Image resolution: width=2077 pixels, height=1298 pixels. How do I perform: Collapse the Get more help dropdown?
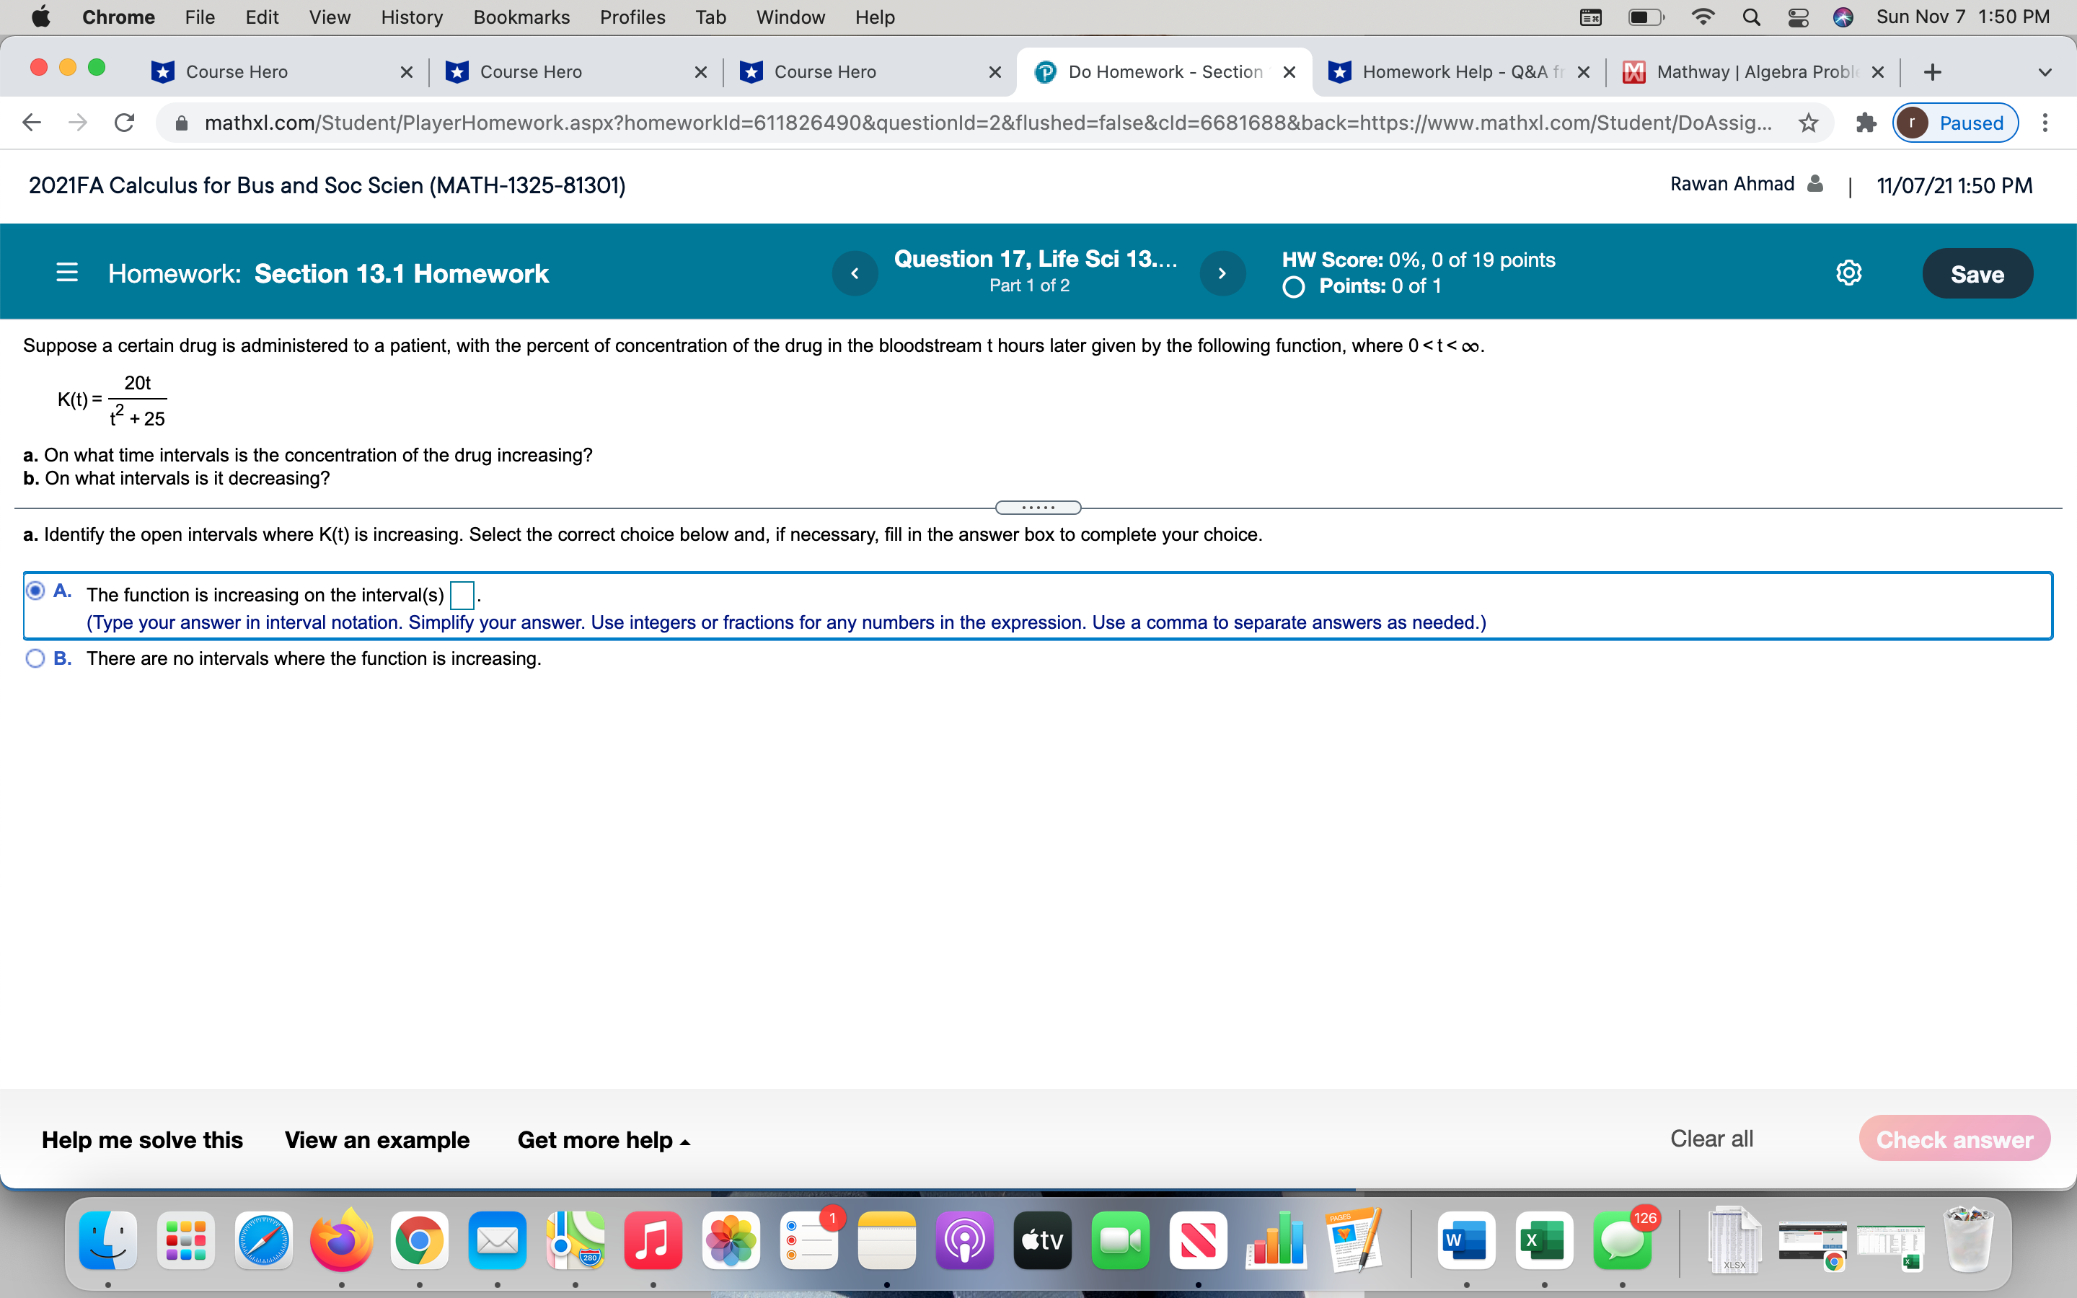(x=604, y=1139)
